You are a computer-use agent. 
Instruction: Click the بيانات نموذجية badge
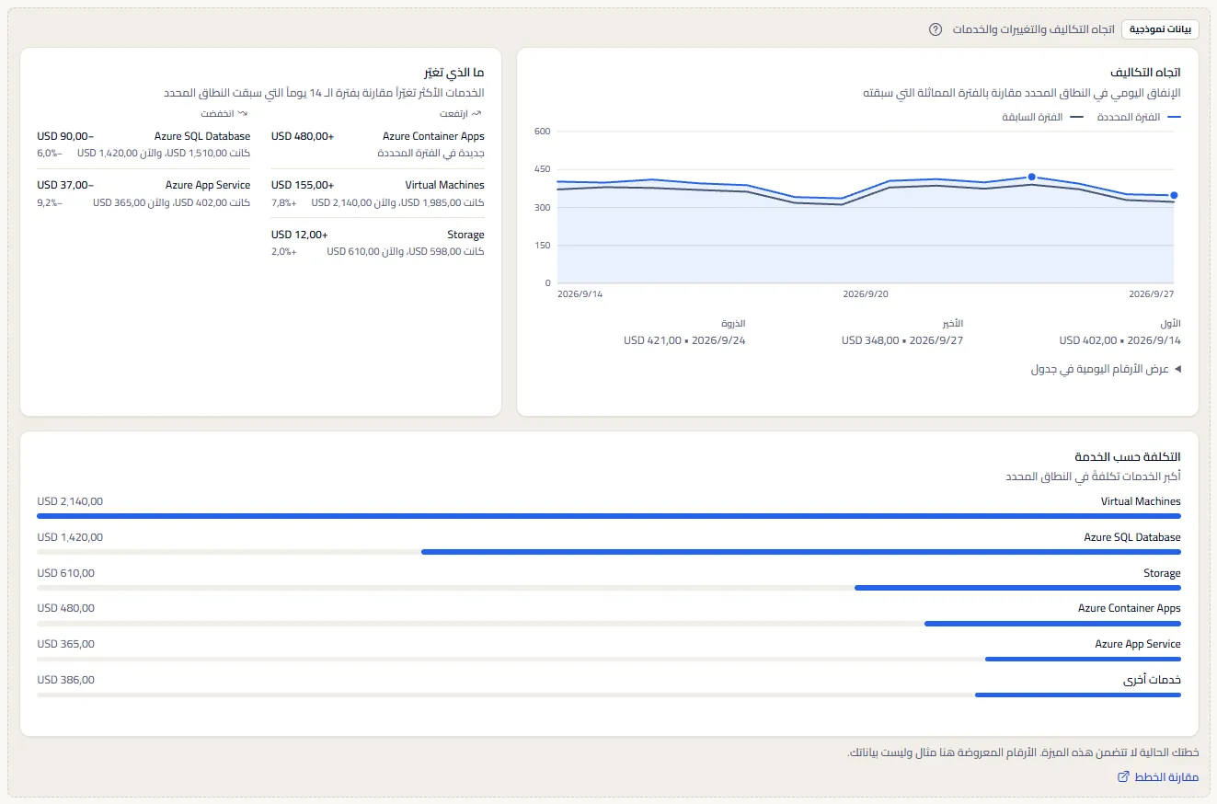(1159, 29)
